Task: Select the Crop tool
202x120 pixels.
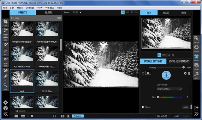Action: 5,23
